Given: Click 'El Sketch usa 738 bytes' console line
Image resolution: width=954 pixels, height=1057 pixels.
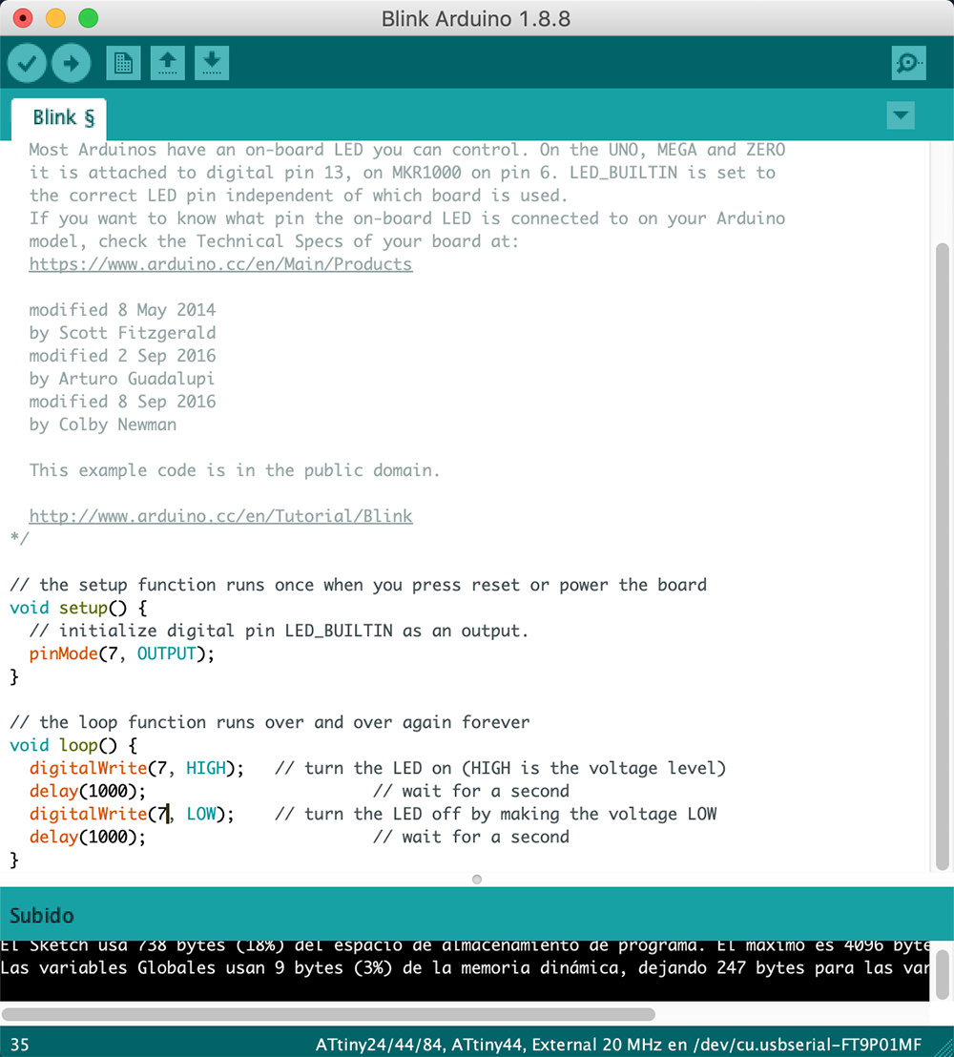Looking at the screenshot, I should pyautogui.click(x=464, y=946).
